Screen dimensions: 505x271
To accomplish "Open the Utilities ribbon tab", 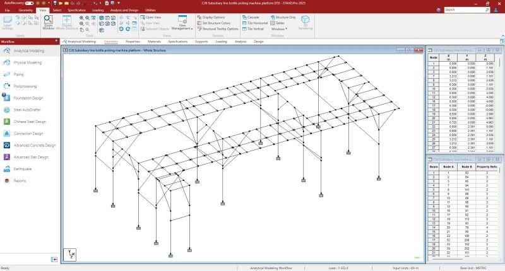I will [x=150, y=10].
